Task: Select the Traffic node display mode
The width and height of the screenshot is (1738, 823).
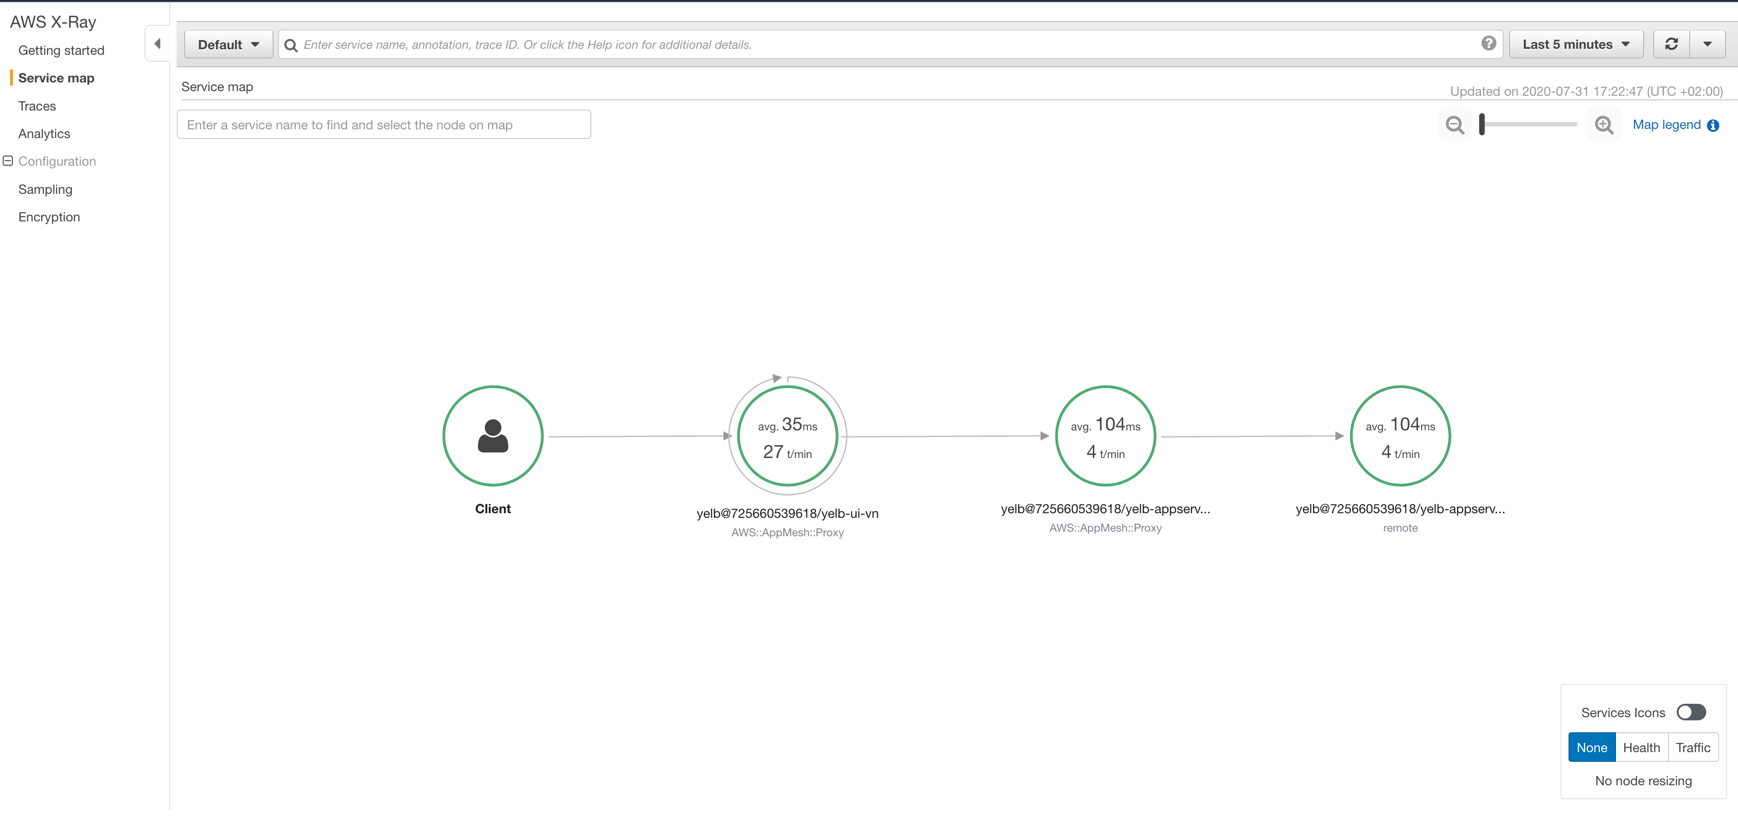Action: [x=1693, y=747]
